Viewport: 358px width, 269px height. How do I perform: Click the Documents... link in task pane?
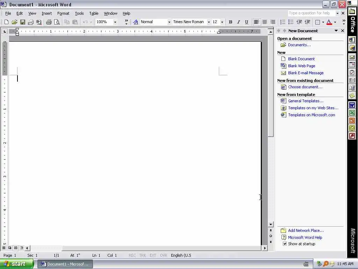299,45
